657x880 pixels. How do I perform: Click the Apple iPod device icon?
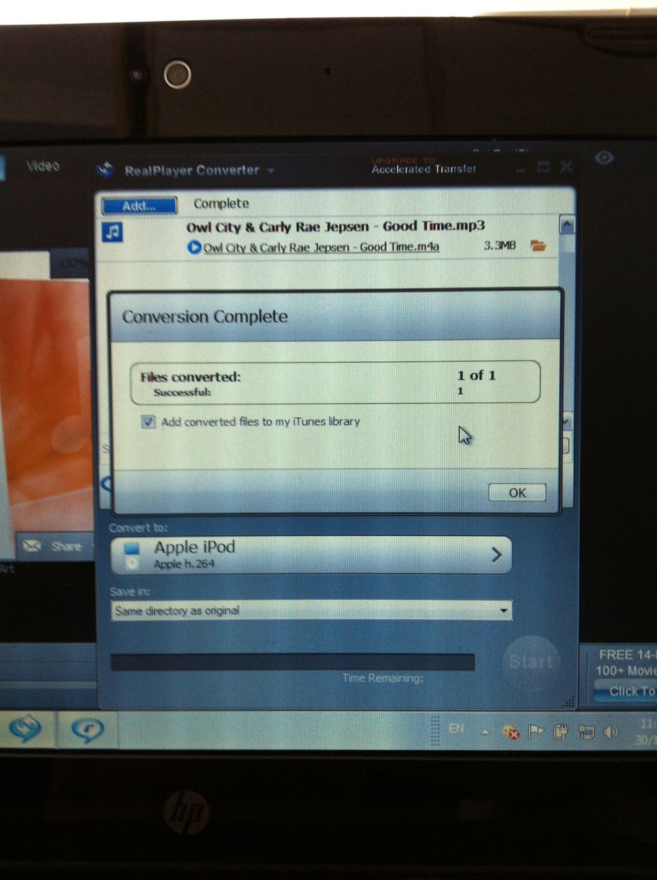coord(132,556)
